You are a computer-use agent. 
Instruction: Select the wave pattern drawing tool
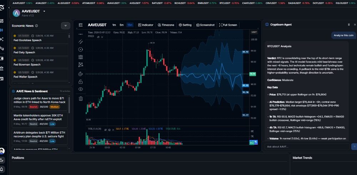(81, 65)
